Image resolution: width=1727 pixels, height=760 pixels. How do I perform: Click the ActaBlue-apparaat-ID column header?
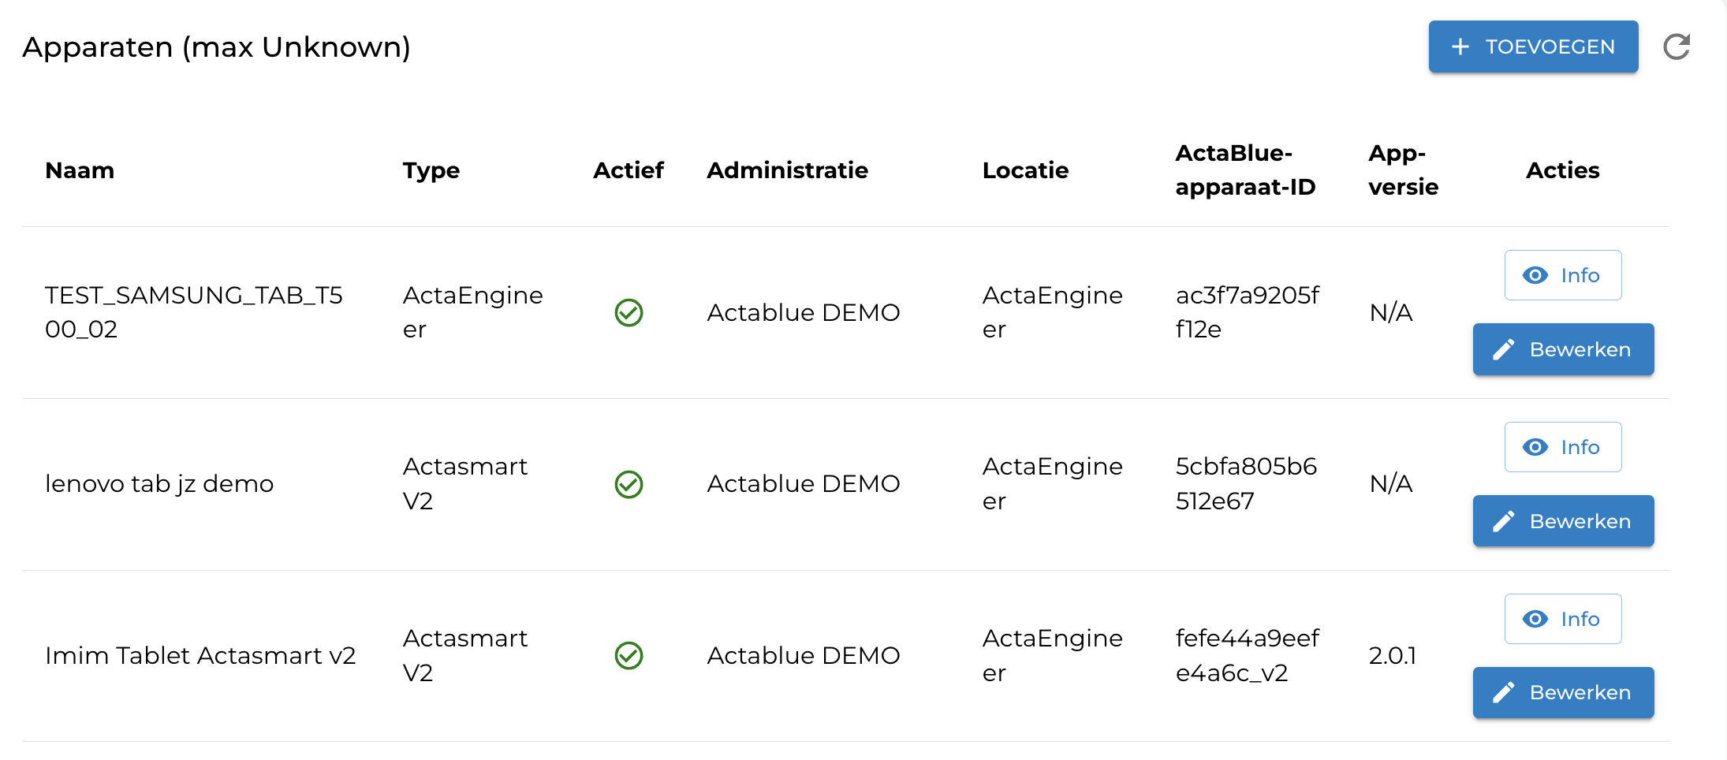pos(1245,170)
